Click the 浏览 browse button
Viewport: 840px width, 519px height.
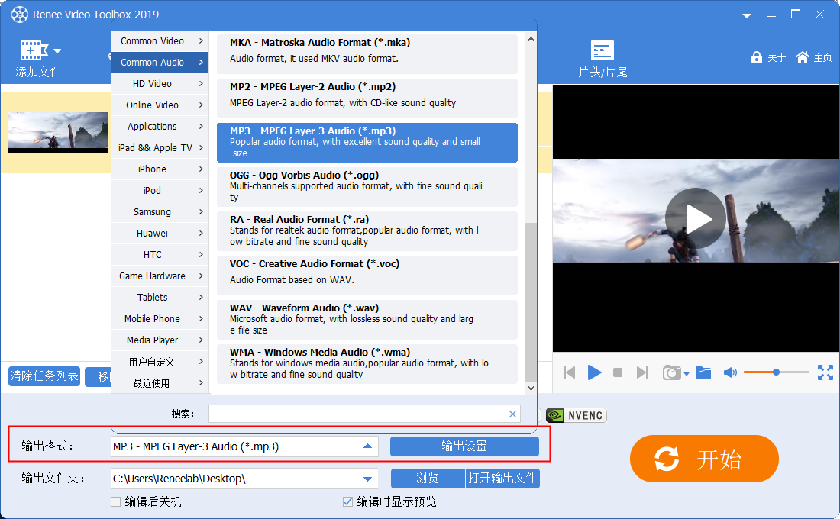coord(428,479)
